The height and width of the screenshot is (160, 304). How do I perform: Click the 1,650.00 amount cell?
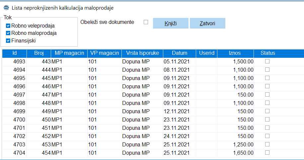[x=243, y=153]
